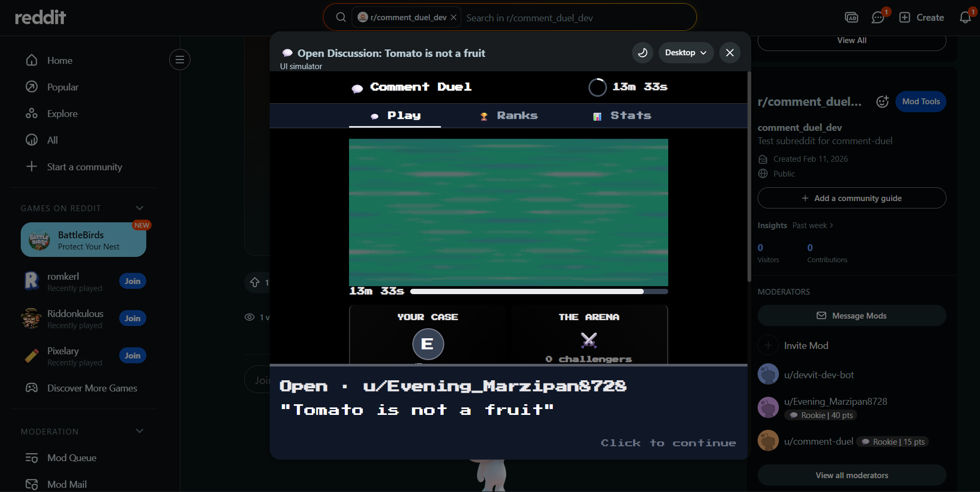This screenshot has height=492, width=980.
Task: Close the UI simulator dialog
Action: (x=730, y=53)
